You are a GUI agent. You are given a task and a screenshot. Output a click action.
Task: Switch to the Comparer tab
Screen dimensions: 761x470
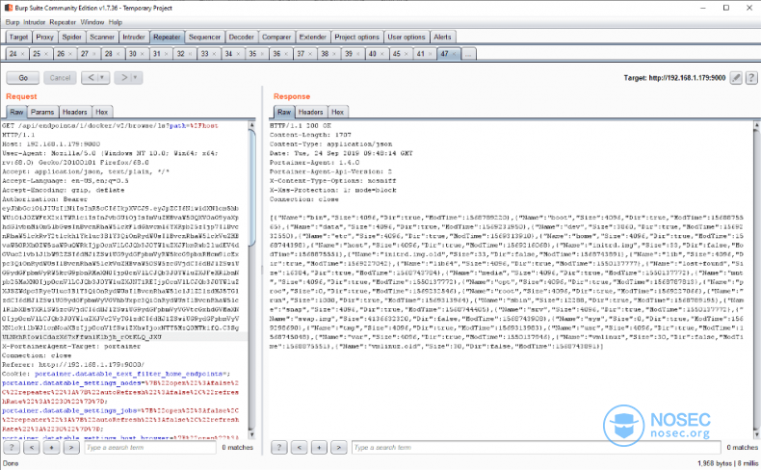point(276,37)
